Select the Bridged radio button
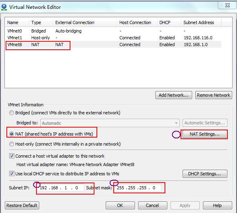 coord(12,113)
